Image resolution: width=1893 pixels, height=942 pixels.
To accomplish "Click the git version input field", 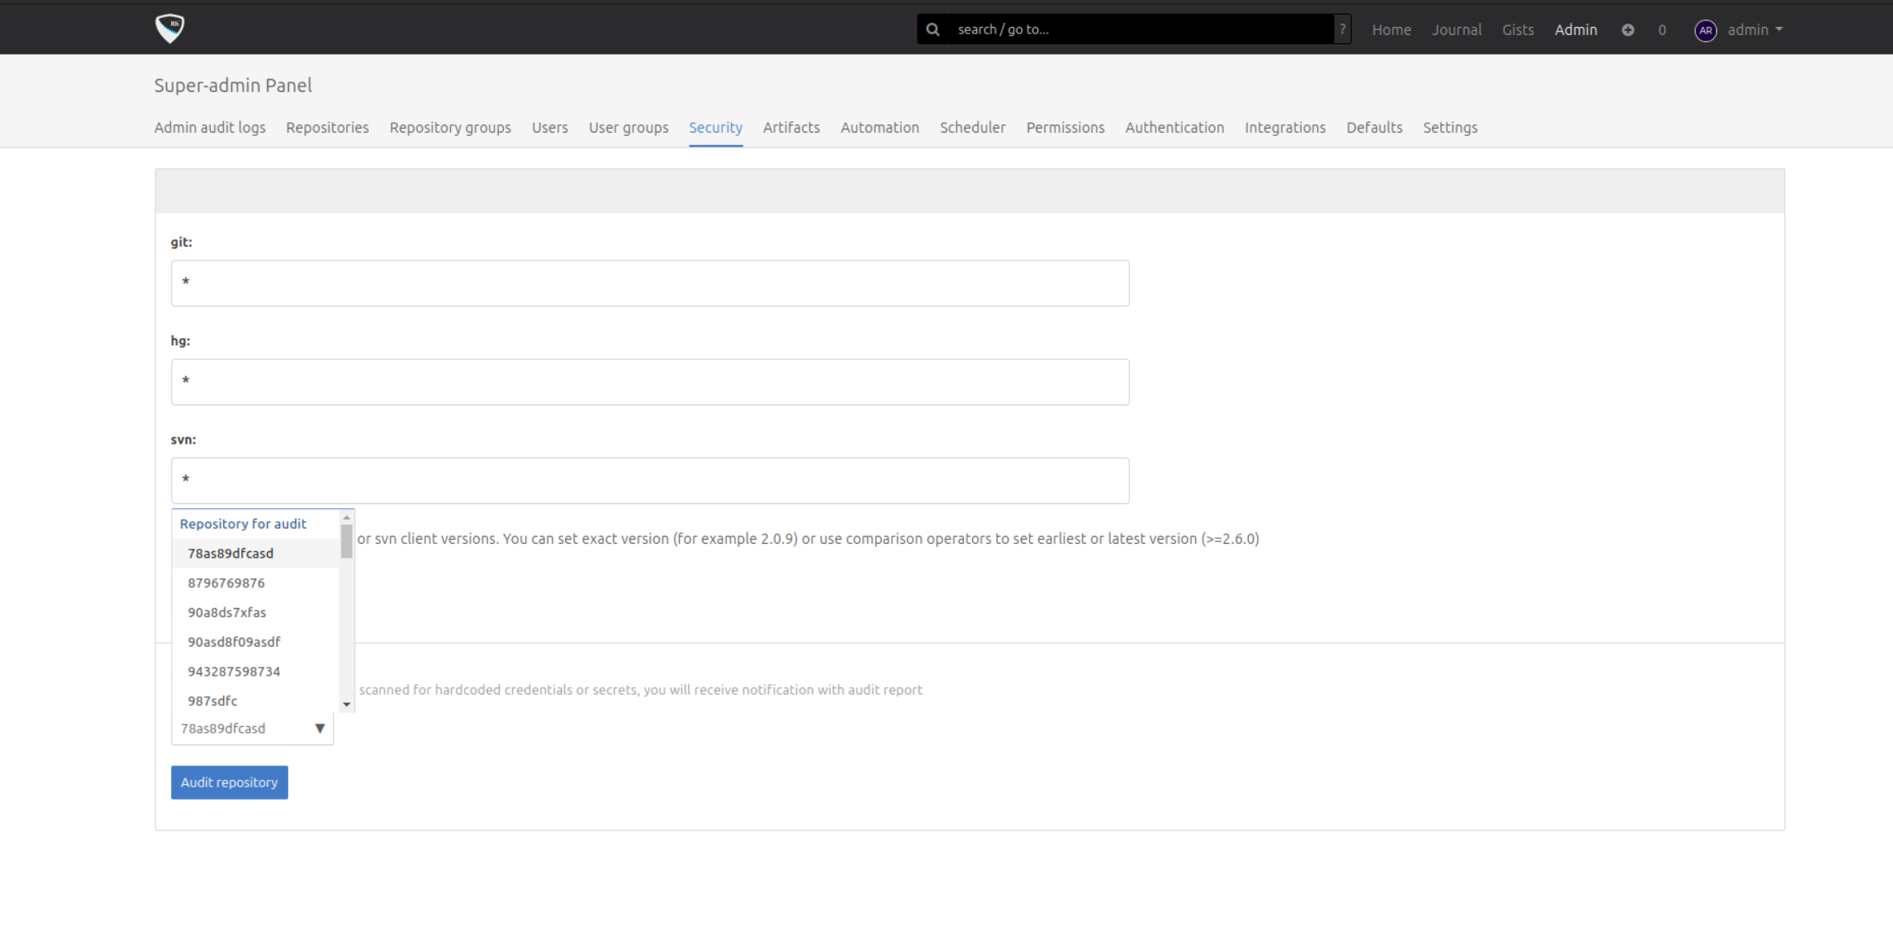I will (x=650, y=283).
